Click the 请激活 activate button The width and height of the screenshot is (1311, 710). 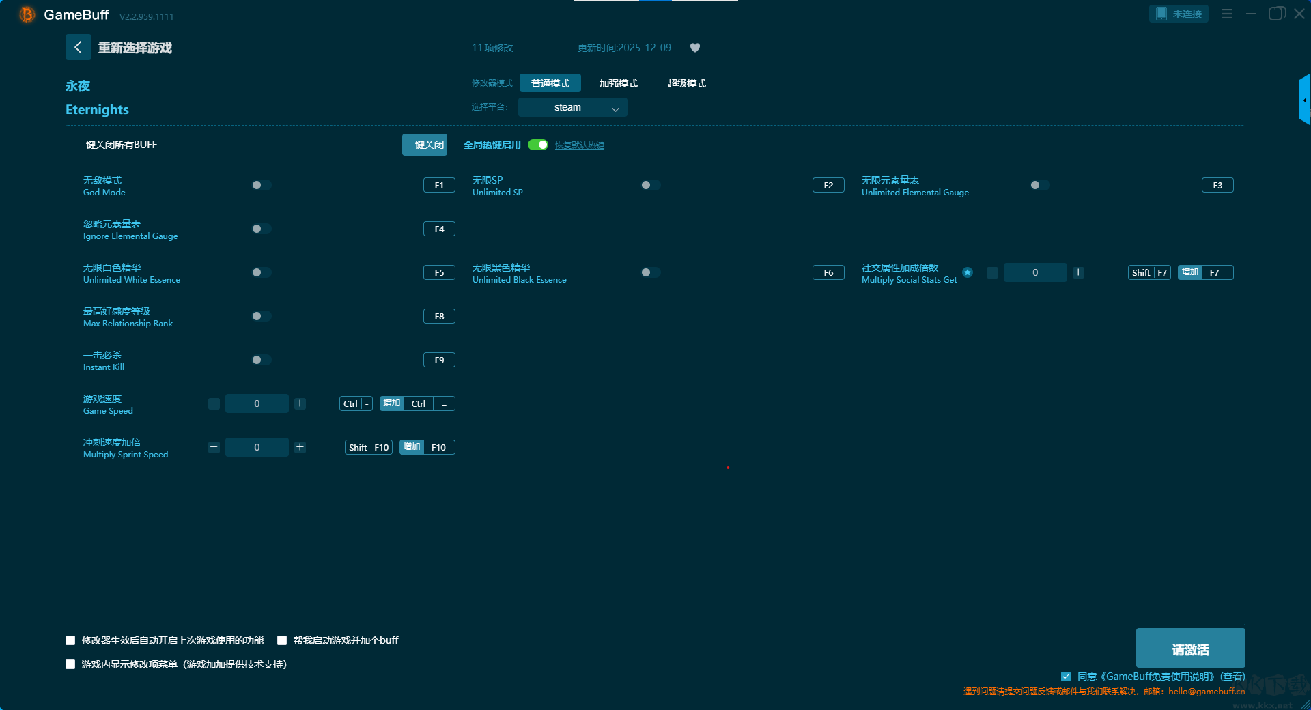pos(1189,649)
